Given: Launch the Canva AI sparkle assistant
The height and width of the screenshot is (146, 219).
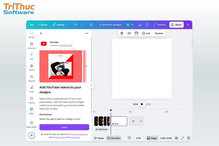Looking at the screenshot, I should (x=31, y=135).
